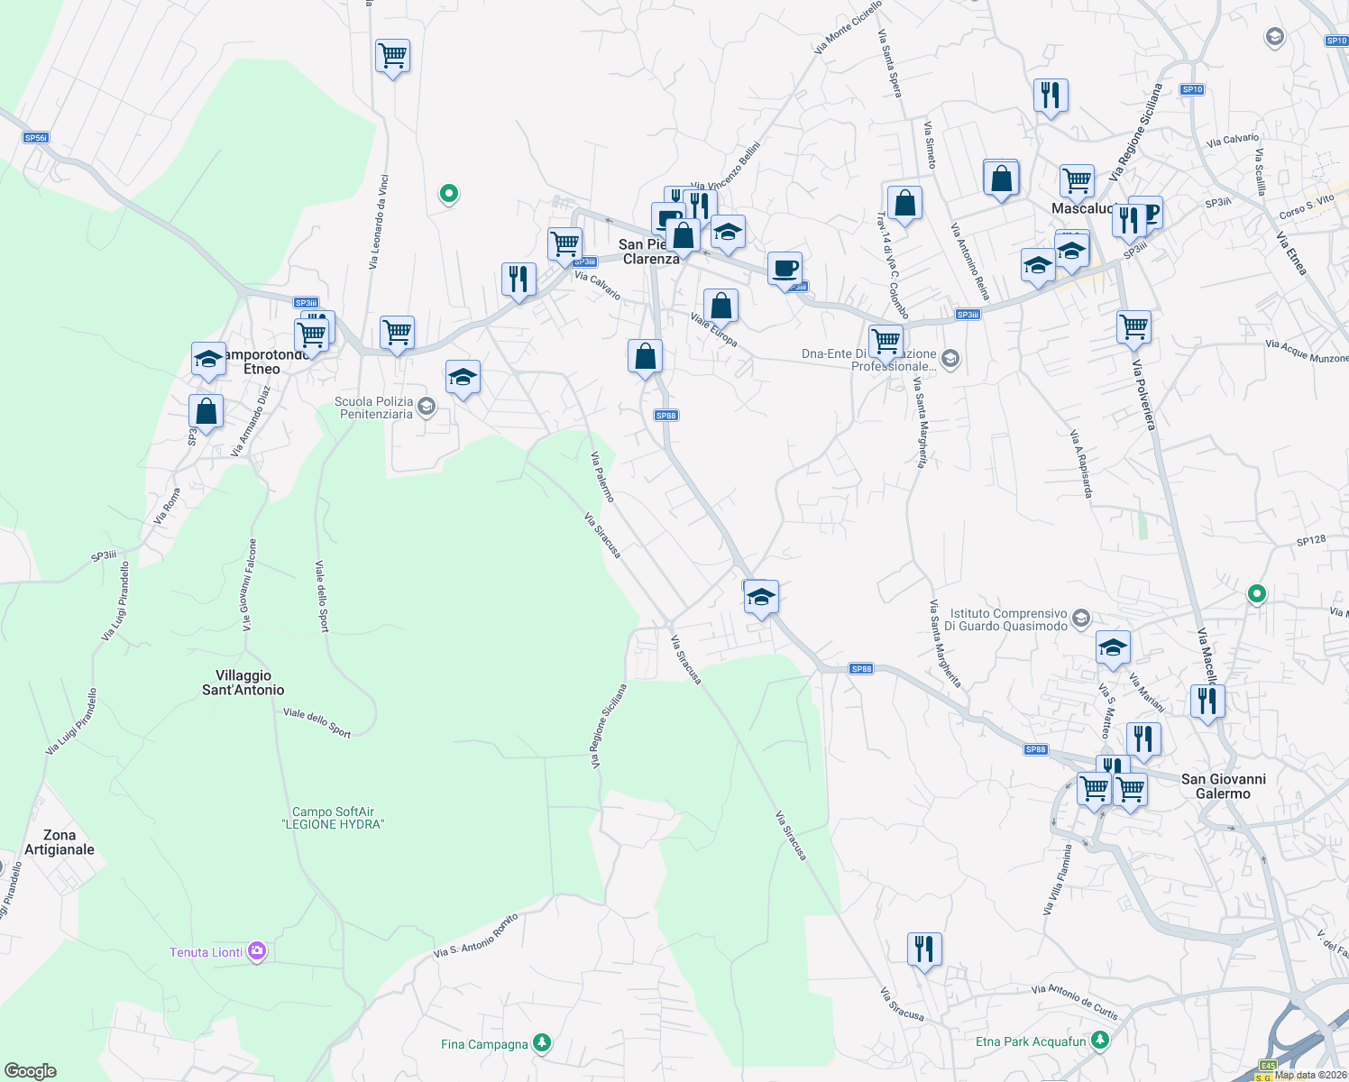Click the shopping bag marker on Viale Europa
Image resolution: width=1349 pixels, height=1082 pixels.
click(720, 305)
